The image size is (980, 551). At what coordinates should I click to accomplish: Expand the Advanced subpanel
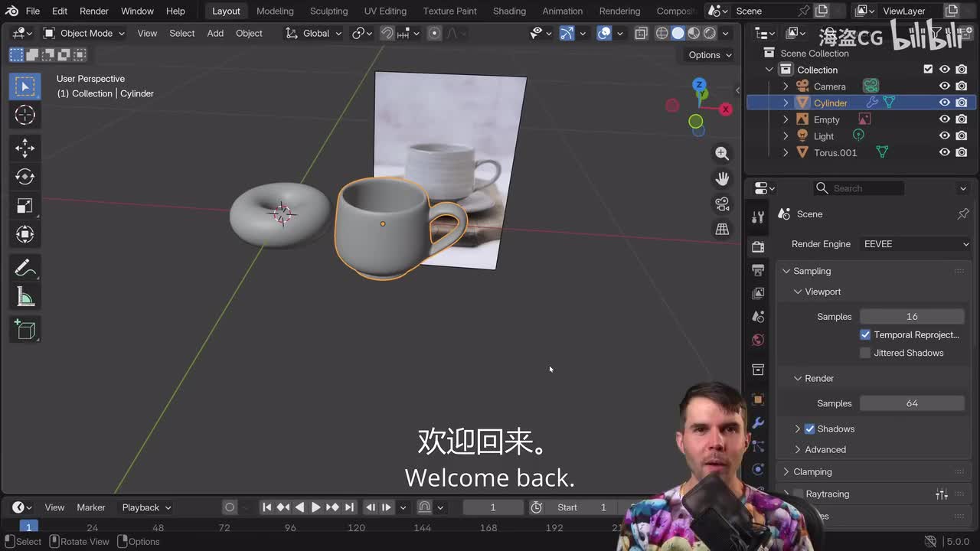(798, 449)
